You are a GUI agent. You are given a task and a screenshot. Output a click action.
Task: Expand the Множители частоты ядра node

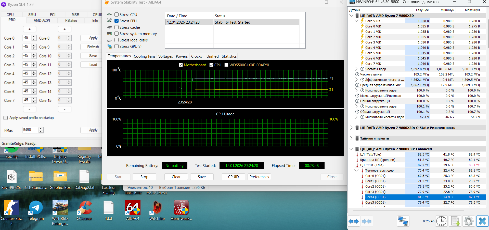tap(357, 117)
